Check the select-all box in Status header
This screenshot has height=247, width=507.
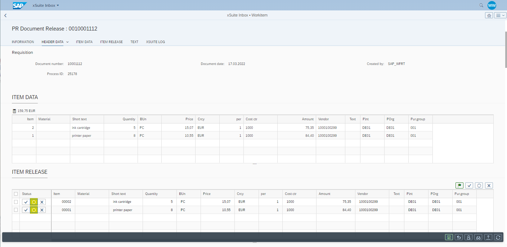coord(16,194)
